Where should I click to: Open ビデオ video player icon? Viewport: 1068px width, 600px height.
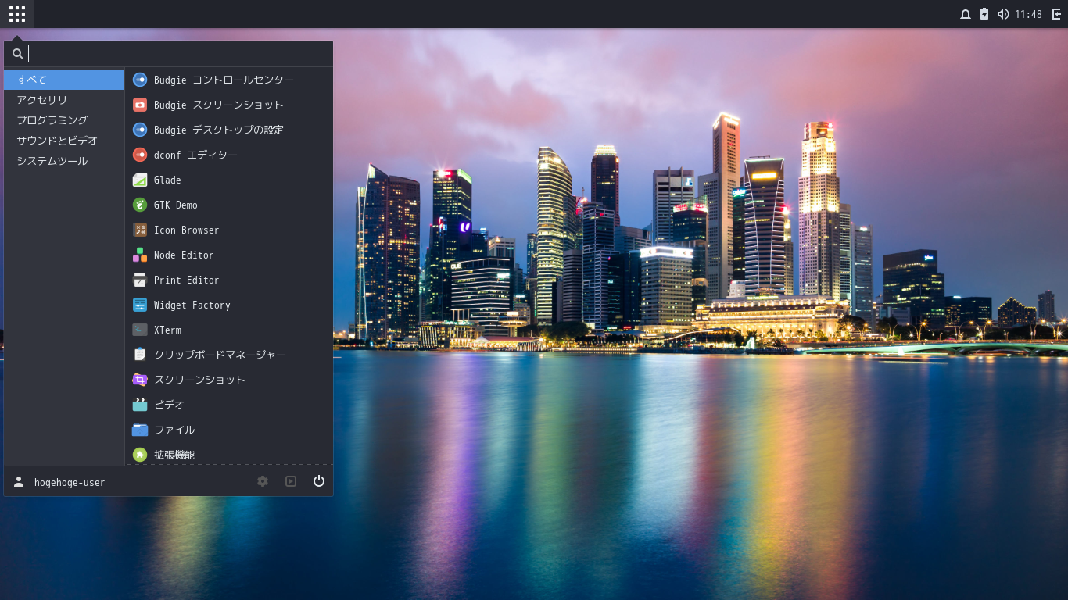(140, 405)
